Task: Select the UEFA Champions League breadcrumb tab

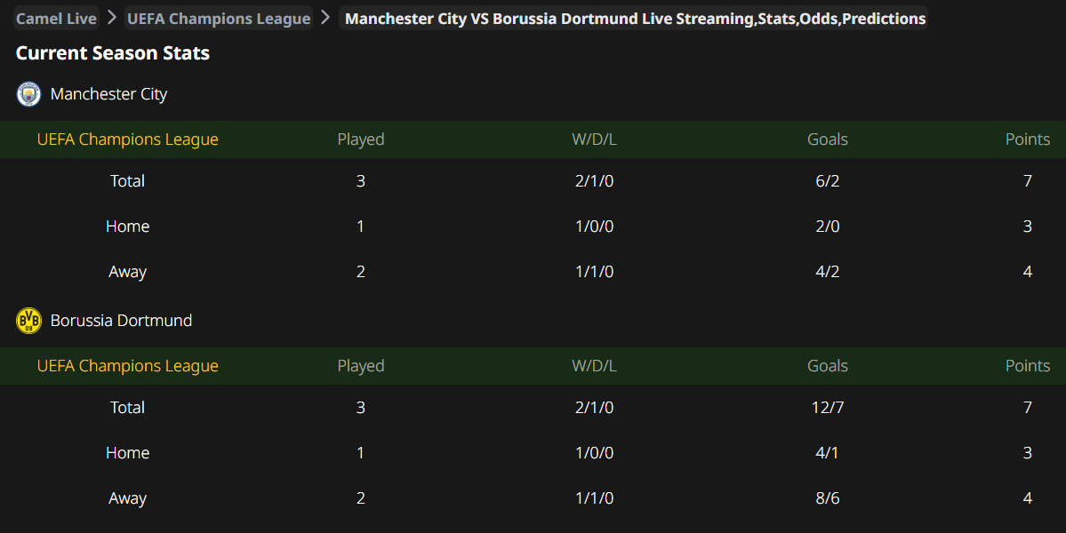Action: click(x=218, y=17)
